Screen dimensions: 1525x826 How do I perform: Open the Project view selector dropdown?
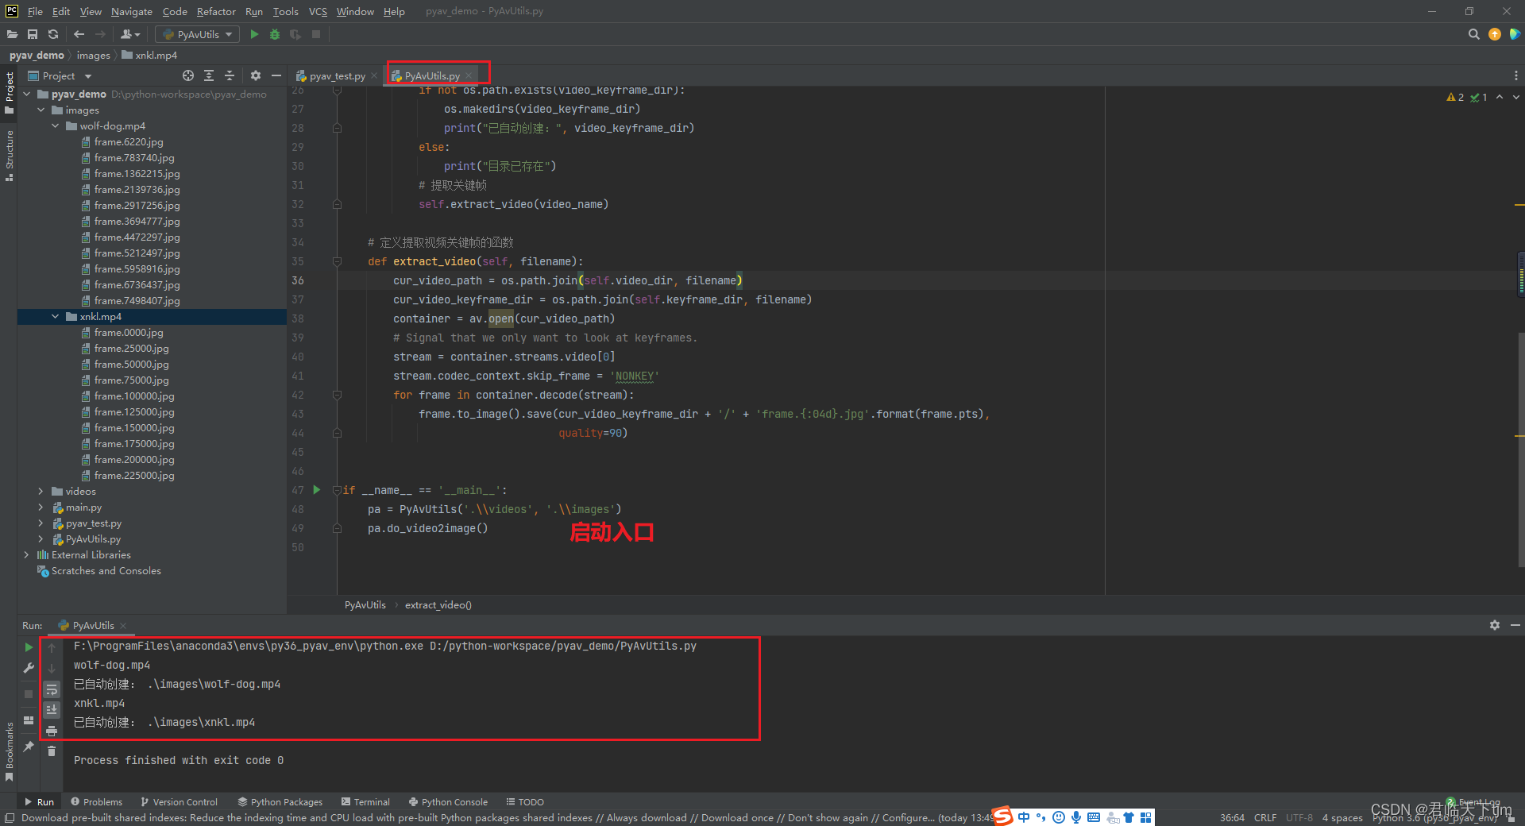pyautogui.click(x=60, y=75)
